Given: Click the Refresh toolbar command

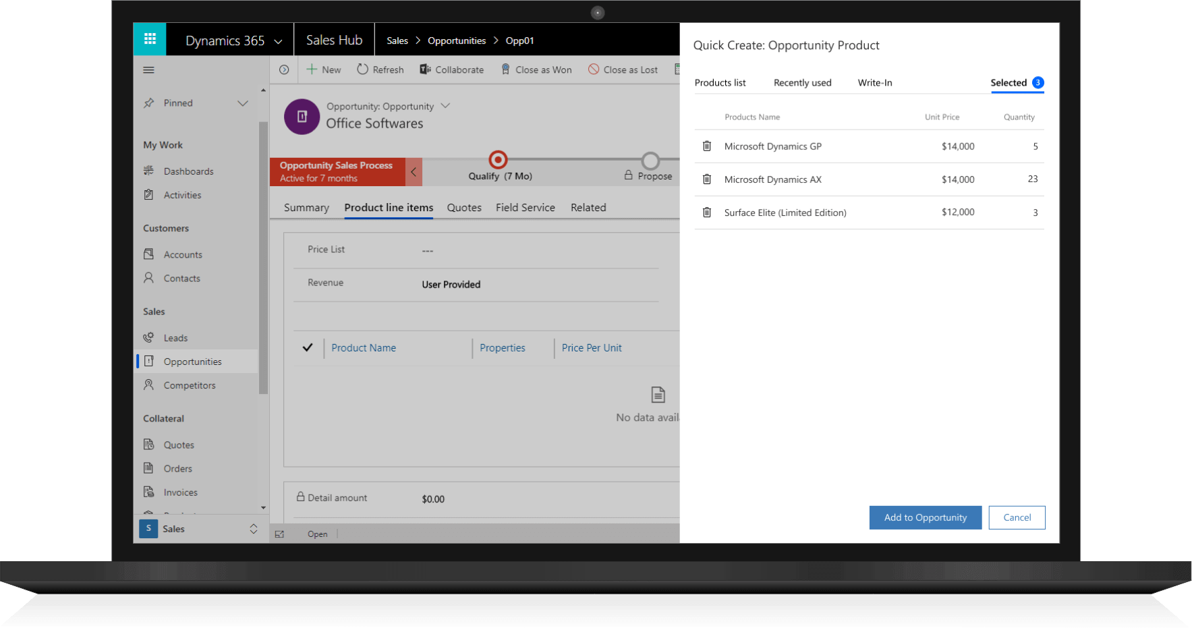Looking at the screenshot, I should coord(380,69).
